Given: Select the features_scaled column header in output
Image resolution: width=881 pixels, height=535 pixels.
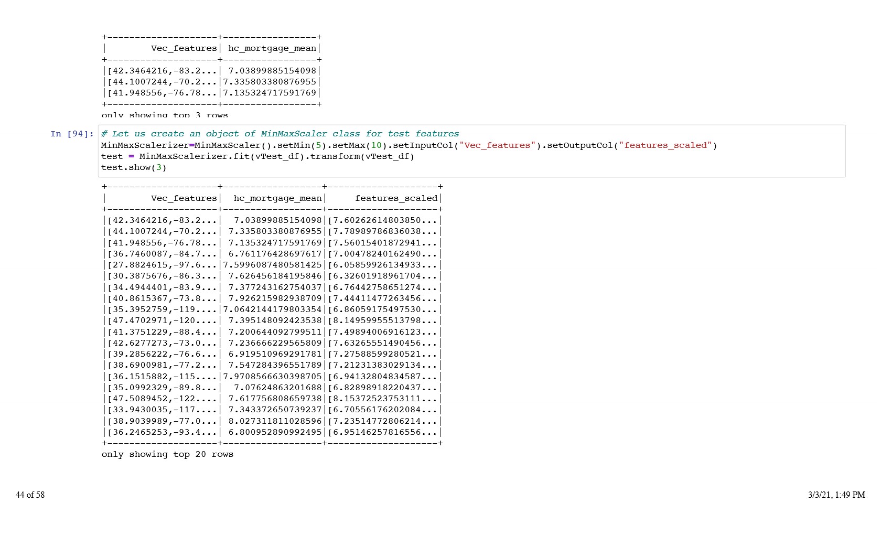Looking at the screenshot, I should (396, 198).
